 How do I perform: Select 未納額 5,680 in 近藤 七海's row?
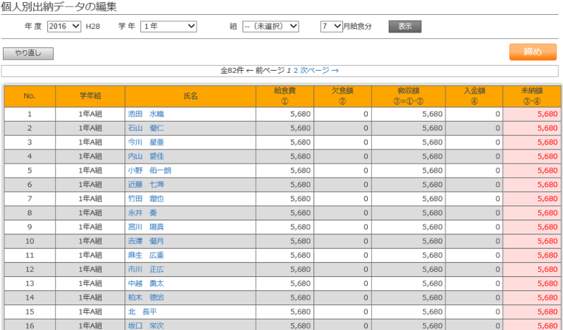tap(532, 184)
